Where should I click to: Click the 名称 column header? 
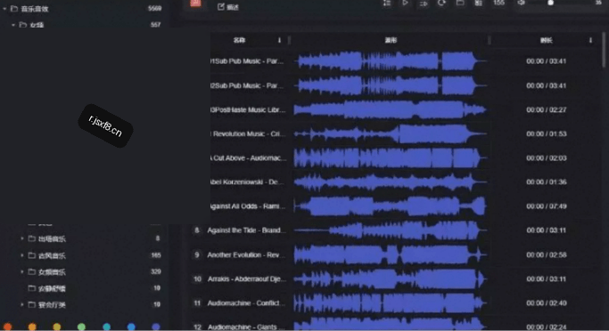tap(240, 40)
